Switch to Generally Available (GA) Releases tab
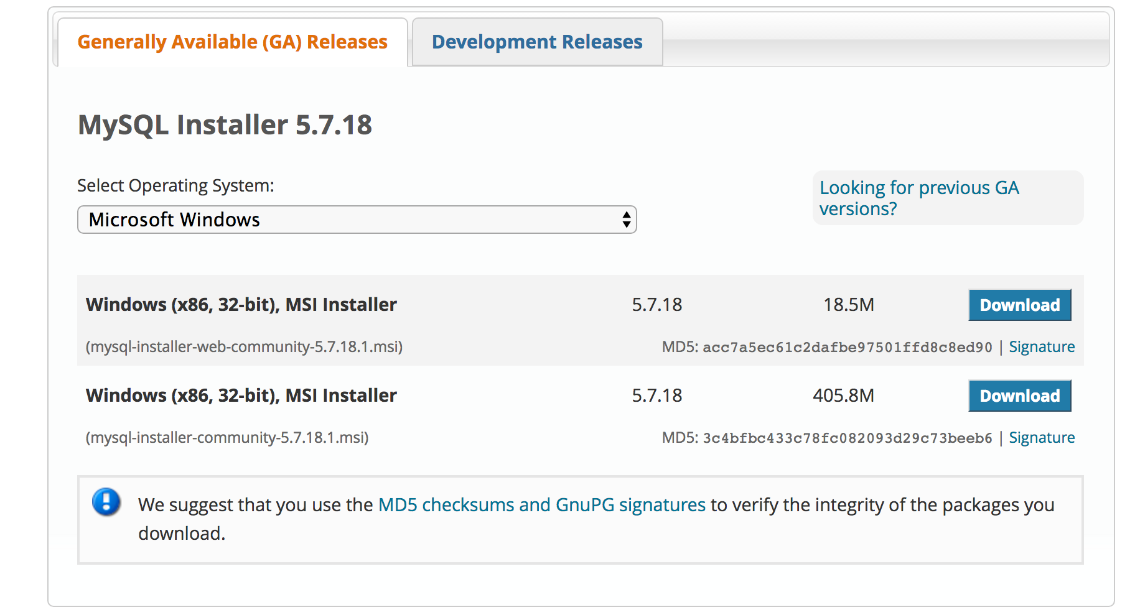Viewport: 1135px width, 607px height. (x=232, y=42)
